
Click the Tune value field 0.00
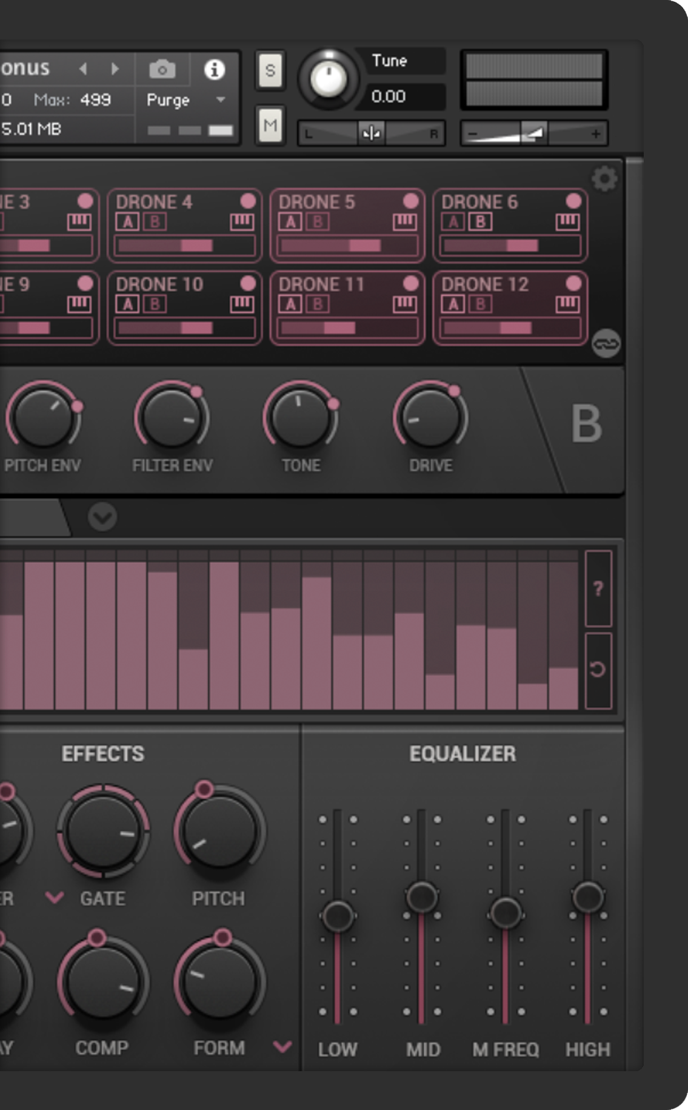(401, 96)
